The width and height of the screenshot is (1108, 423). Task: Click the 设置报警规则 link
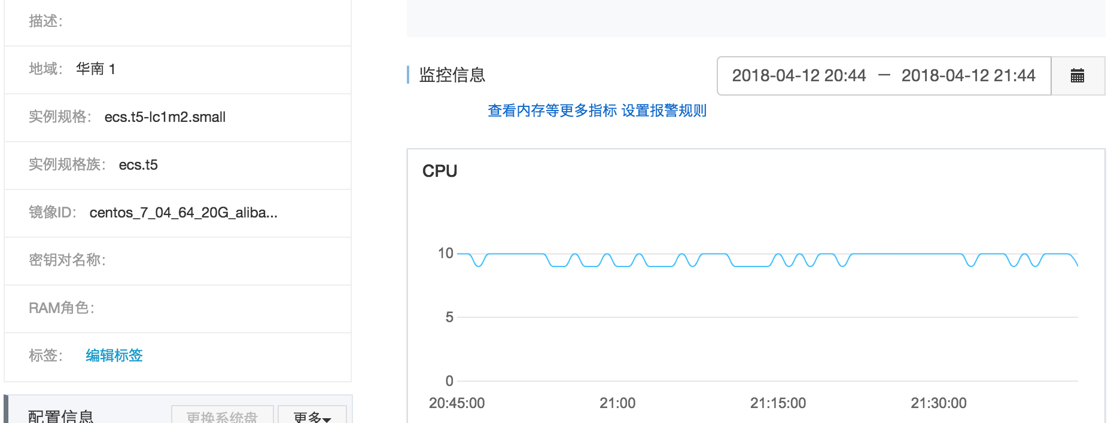coord(664,111)
